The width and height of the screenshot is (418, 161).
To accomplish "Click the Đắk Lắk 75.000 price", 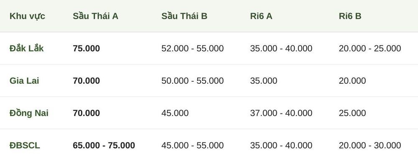I will (87, 48).
